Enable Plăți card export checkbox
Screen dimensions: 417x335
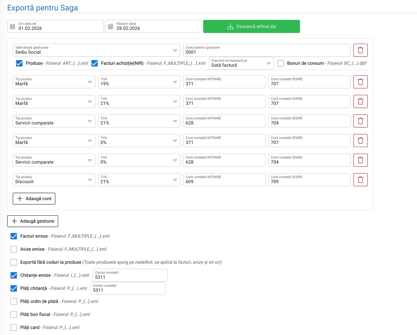(14, 328)
